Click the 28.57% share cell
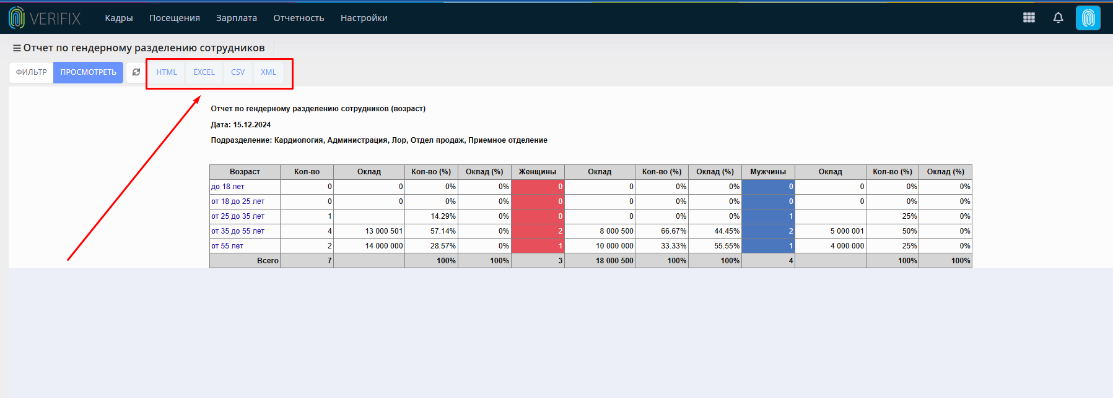The height and width of the screenshot is (398, 1113). [431, 246]
